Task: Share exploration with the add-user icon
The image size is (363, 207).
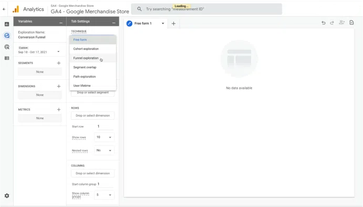Action: pos(341,23)
